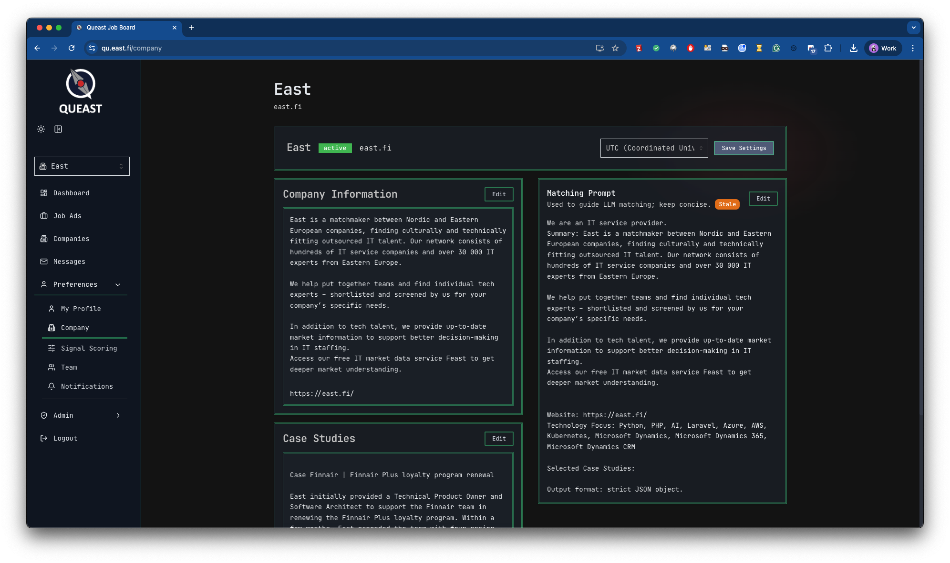Edit Company Information section
This screenshot has width=950, height=563.
499,194
